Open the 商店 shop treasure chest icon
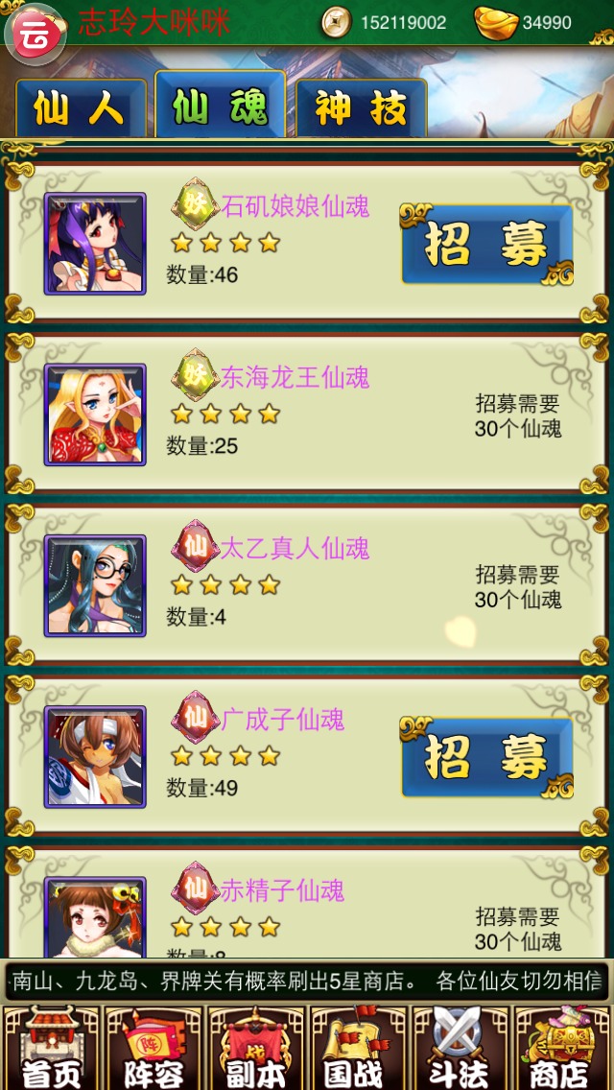Image resolution: width=614 pixels, height=1090 pixels. click(x=562, y=1048)
